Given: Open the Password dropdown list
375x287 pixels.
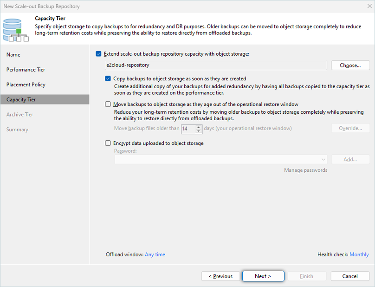Looking at the screenshot, I should click(323, 159).
